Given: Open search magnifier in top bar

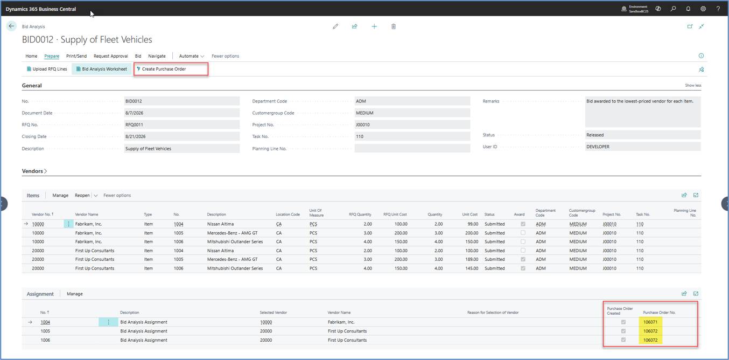Looking at the screenshot, I should [x=673, y=9].
